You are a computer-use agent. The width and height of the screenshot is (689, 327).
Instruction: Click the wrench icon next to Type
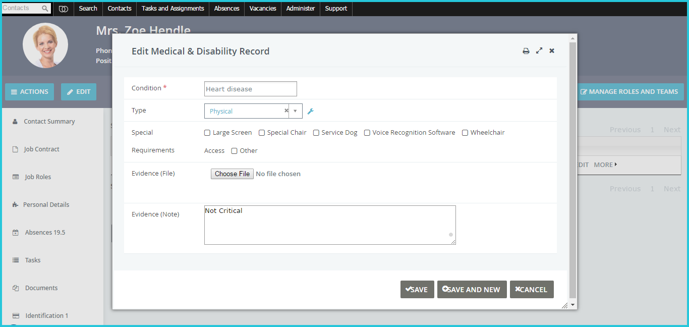click(311, 111)
